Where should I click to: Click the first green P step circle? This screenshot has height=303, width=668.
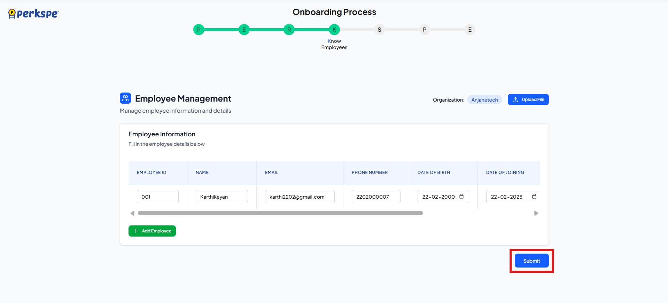199,30
